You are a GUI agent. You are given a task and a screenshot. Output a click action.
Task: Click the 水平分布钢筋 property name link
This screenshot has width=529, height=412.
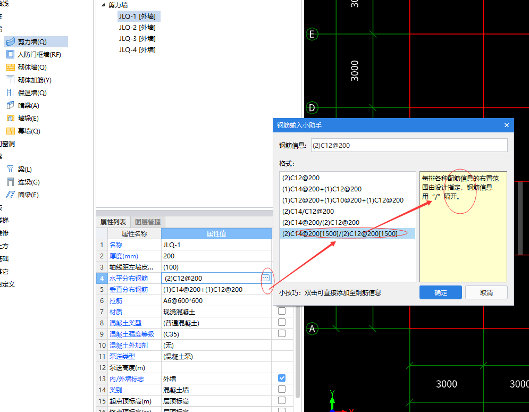(x=129, y=278)
